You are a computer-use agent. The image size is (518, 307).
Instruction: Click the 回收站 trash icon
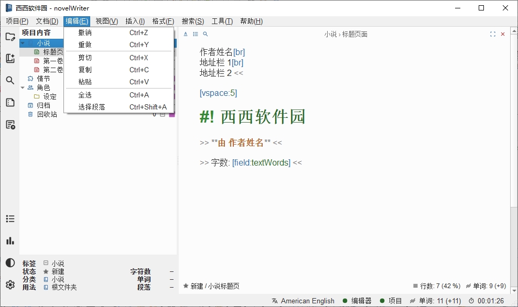tap(30, 114)
